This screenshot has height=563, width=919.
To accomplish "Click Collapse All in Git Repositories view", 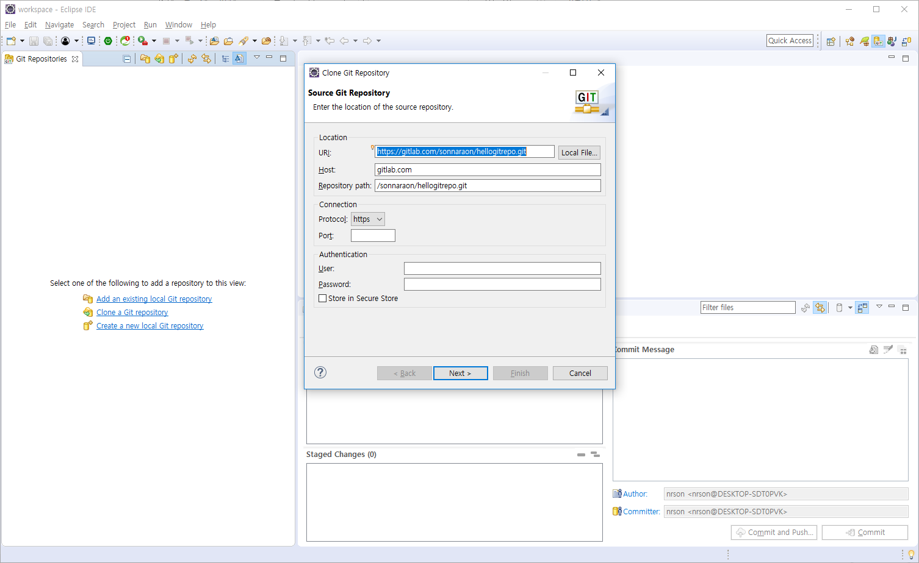I will point(126,59).
